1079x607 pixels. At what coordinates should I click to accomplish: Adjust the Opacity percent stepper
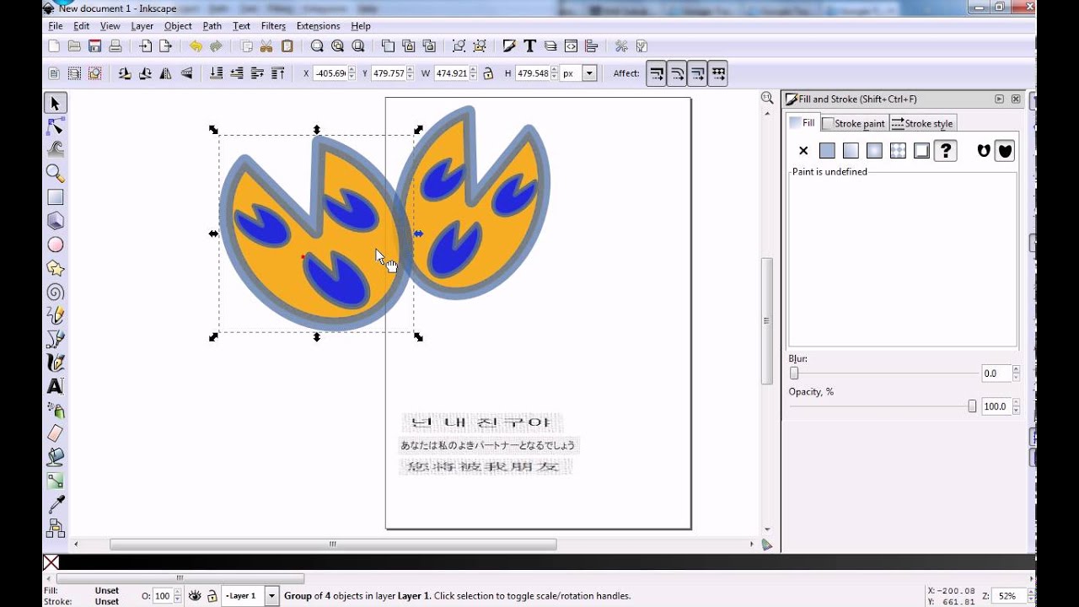(1016, 406)
